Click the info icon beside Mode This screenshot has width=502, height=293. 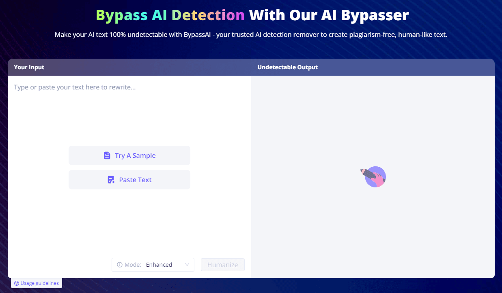[x=120, y=265]
